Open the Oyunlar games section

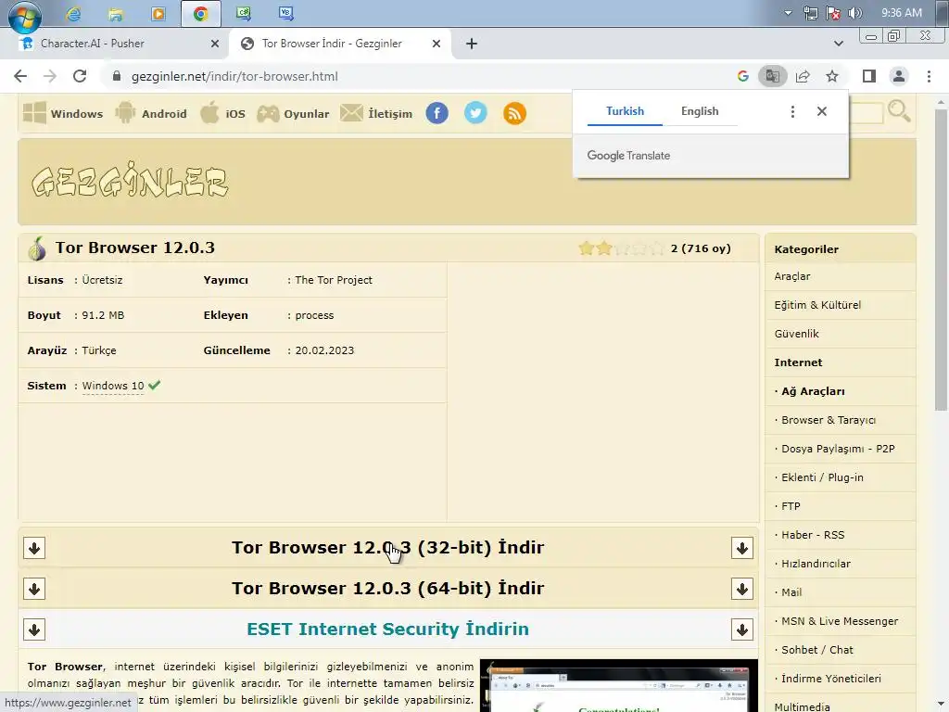(x=293, y=113)
